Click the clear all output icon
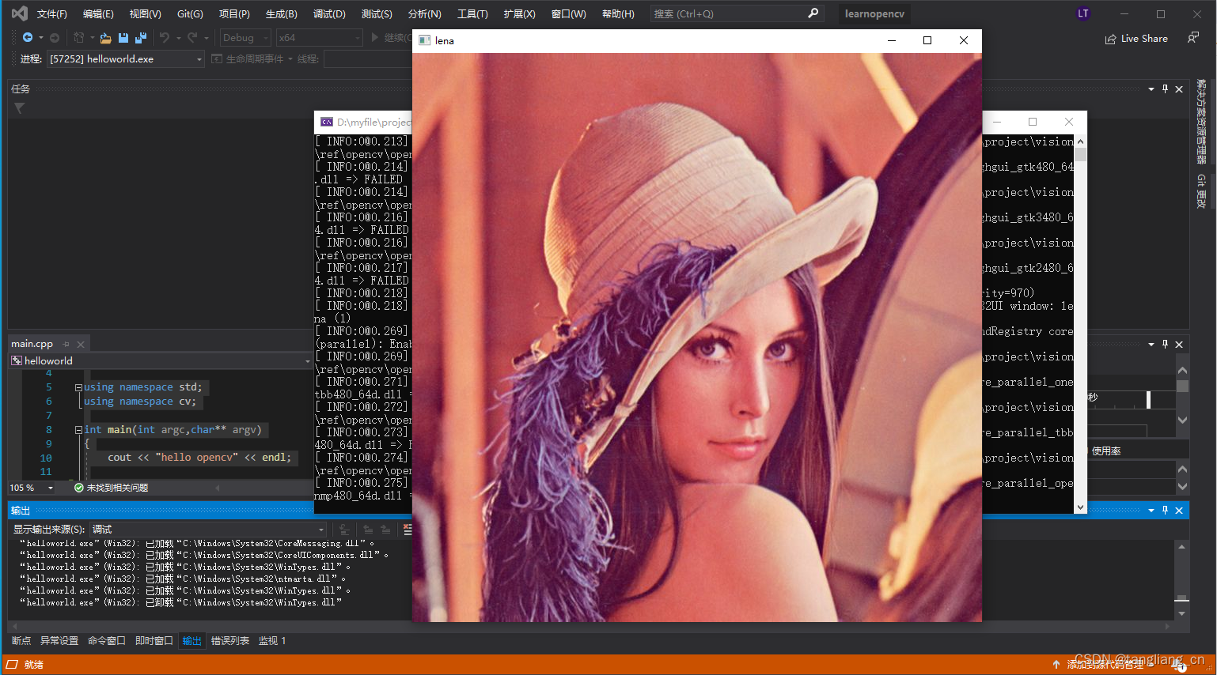 click(408, 530)
